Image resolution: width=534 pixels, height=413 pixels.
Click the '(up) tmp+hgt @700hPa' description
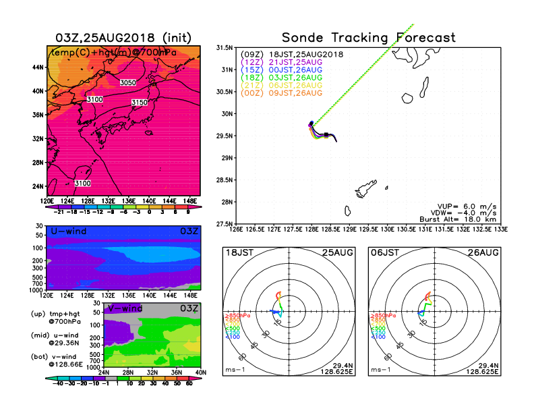[56, 318]
